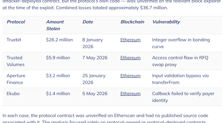
Task: Select the Truebit protocol cell
Action: [14, 40]
